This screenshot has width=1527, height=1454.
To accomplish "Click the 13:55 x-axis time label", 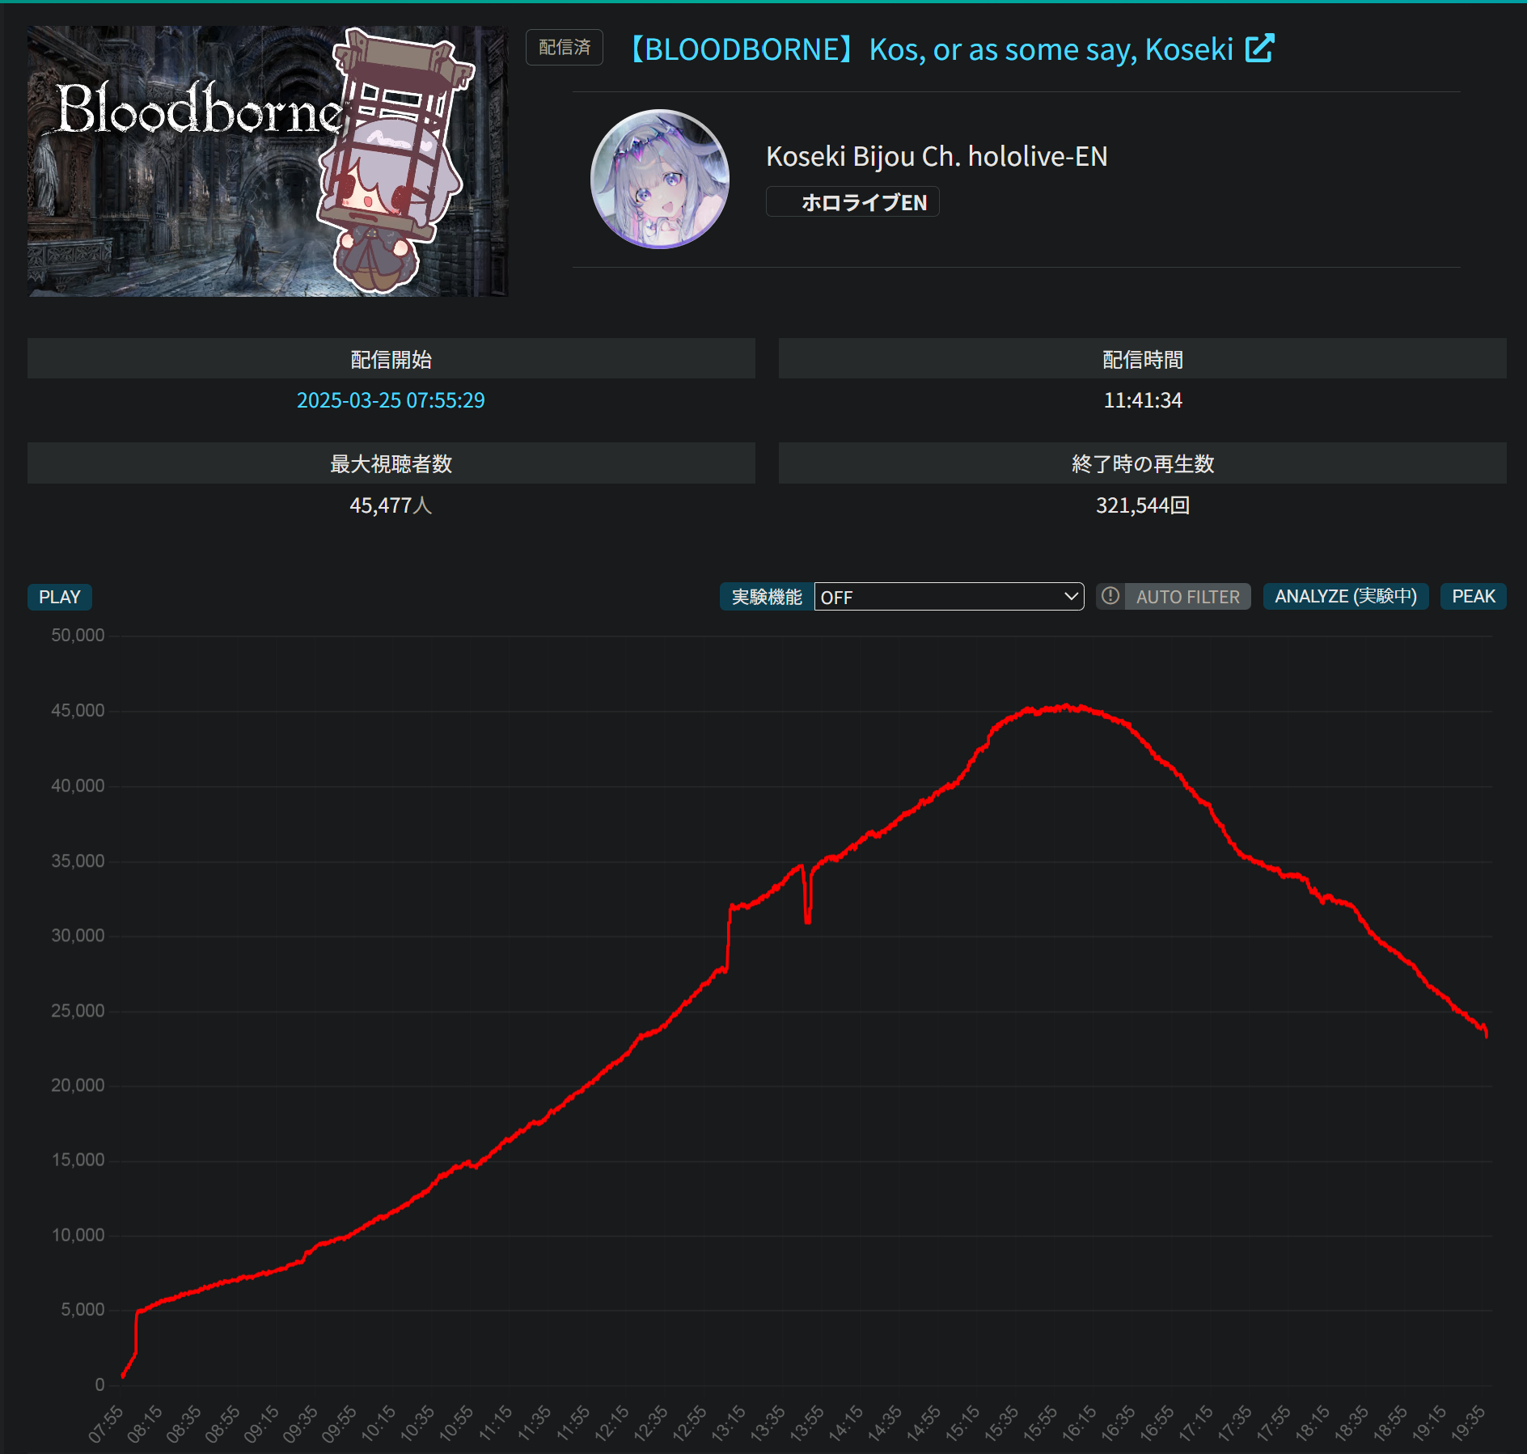I will pyautogui.click(x=806, y=1423).
